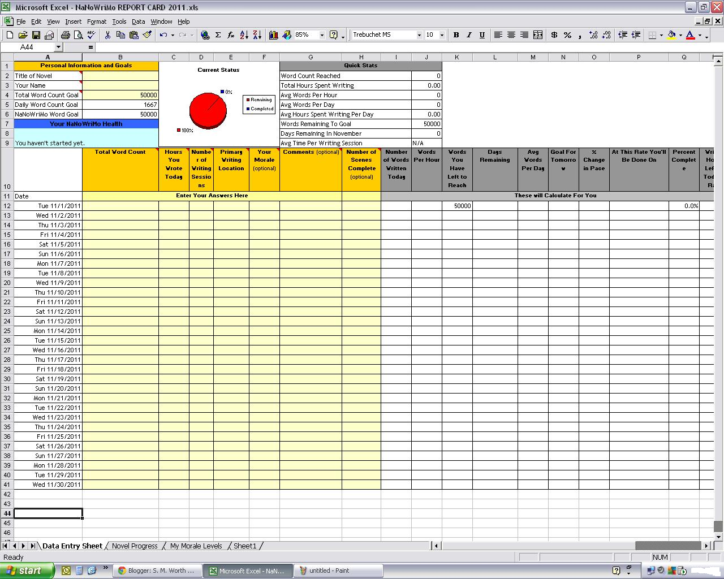Pick the yellow Fill Color swatch

point(671,34)
